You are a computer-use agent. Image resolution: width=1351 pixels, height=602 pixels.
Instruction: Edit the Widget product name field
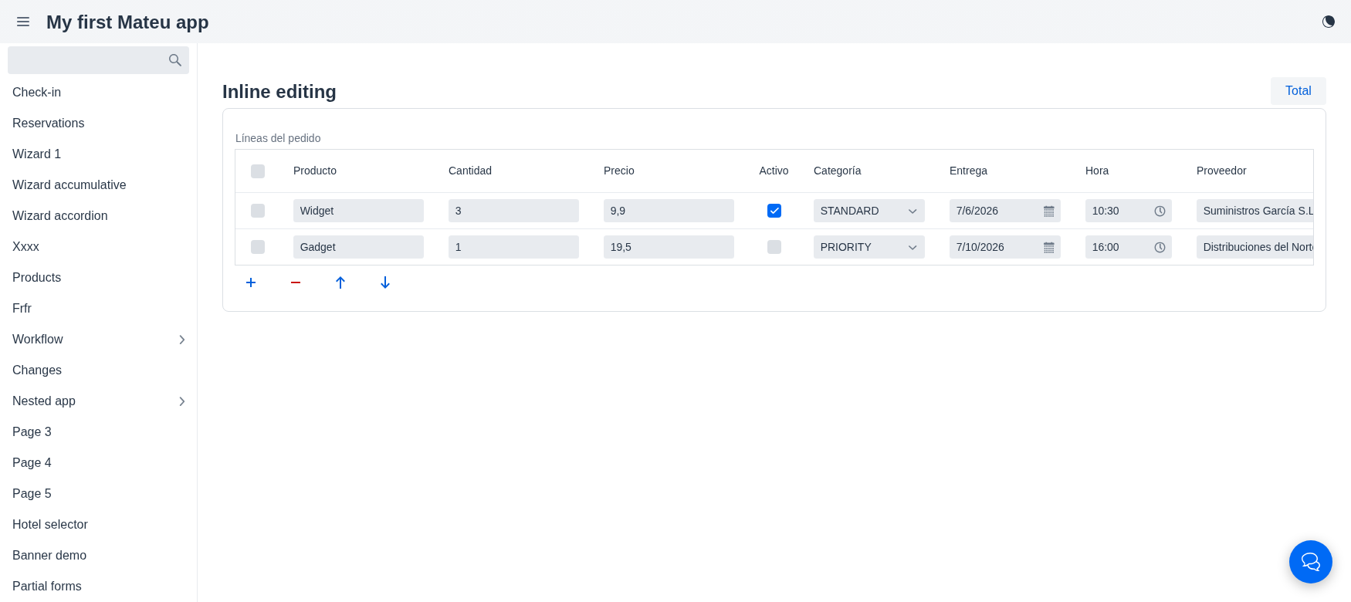tap(358, 211)
